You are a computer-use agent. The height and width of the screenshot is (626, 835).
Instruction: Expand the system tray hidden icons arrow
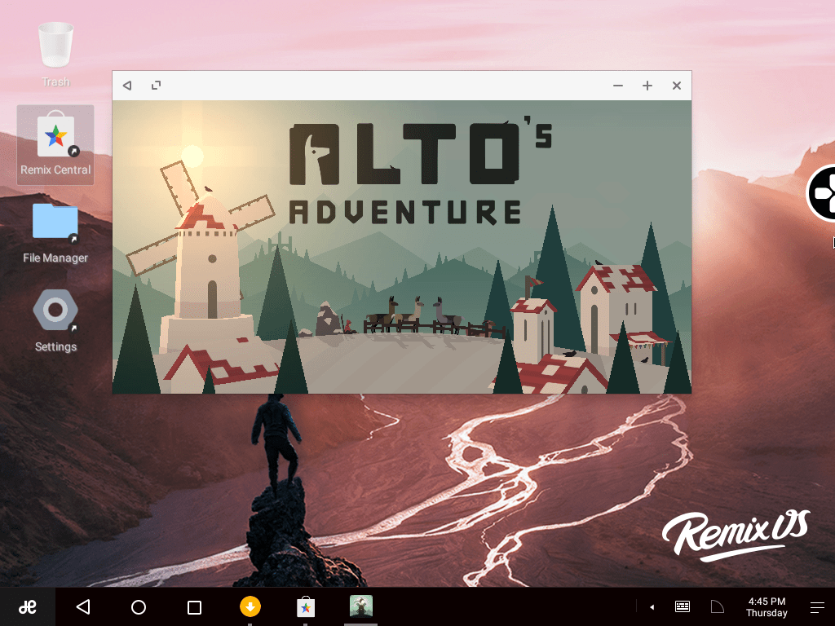(652, 606)
